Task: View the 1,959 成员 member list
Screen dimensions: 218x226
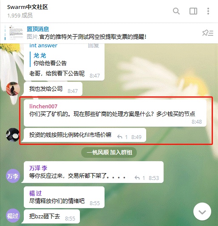Action: click(20, 15)
